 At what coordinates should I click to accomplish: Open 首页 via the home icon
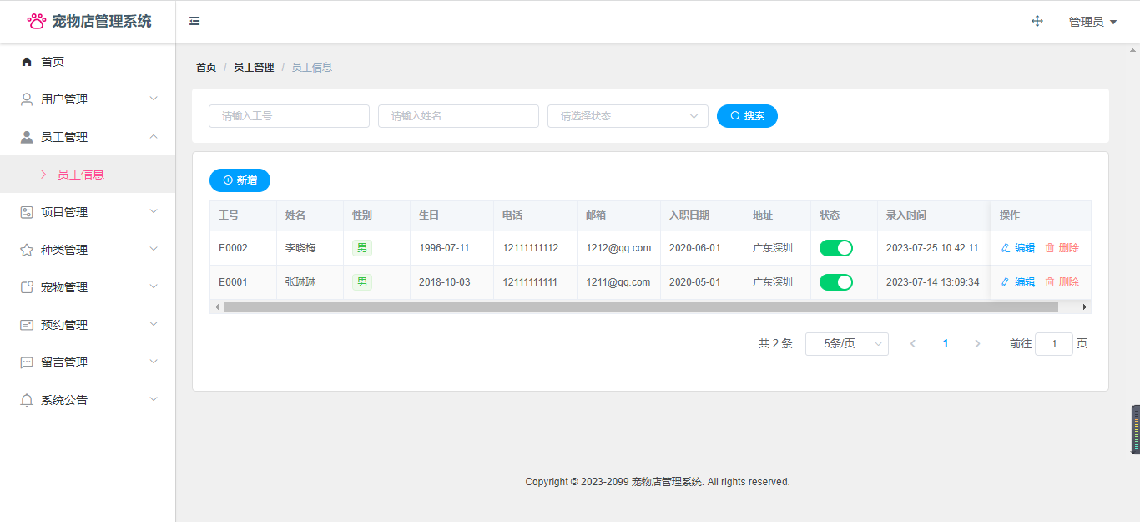click(x=27, y=62)
